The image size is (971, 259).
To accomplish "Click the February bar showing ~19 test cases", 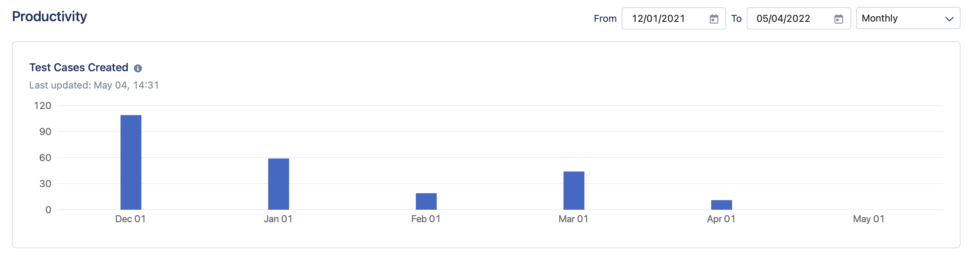I will [426, 202].
